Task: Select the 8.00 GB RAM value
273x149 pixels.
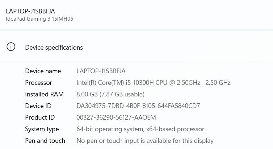Action: click(x=87, y=94)
